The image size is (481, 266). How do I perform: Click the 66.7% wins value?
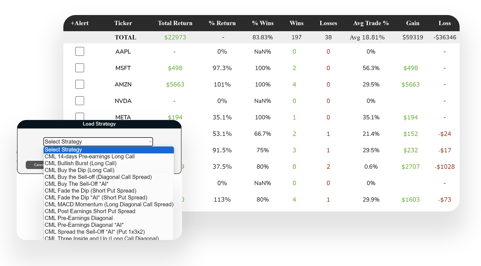[263, 134]
